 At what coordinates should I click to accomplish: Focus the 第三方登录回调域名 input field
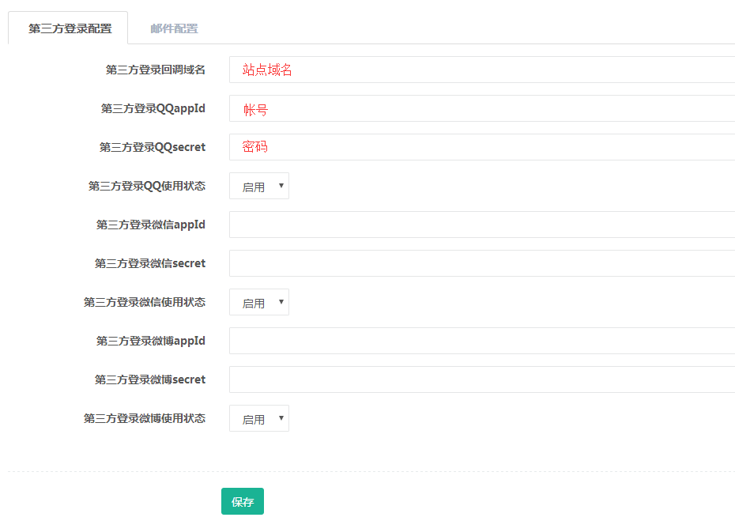click(482, 70)
